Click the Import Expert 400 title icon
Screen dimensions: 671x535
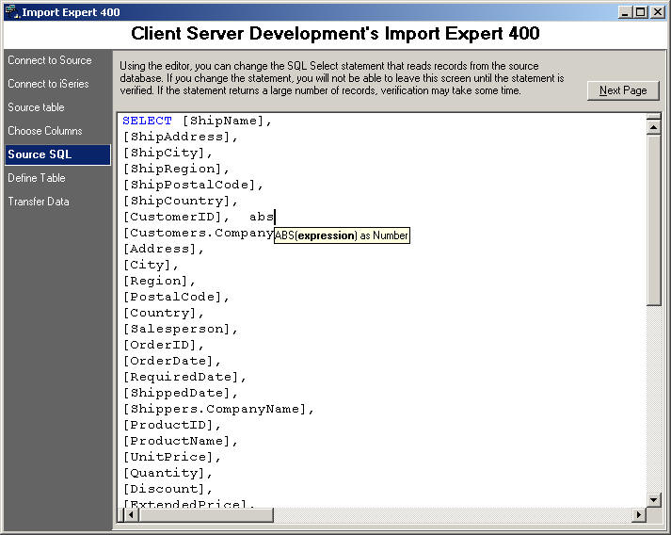(x=12, y=11)
